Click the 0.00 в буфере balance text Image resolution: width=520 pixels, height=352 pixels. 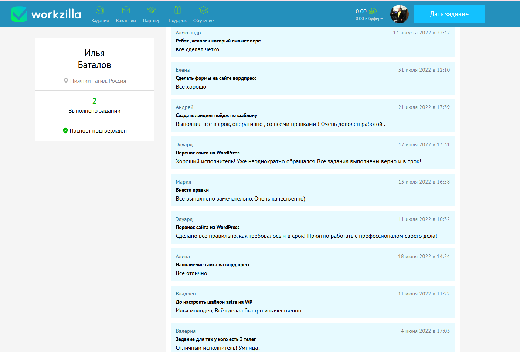click(x=369, y=18)
